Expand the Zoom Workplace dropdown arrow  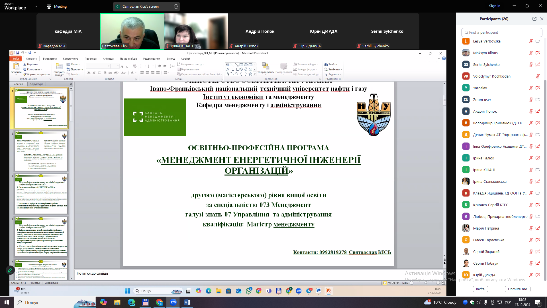[36, 6]
